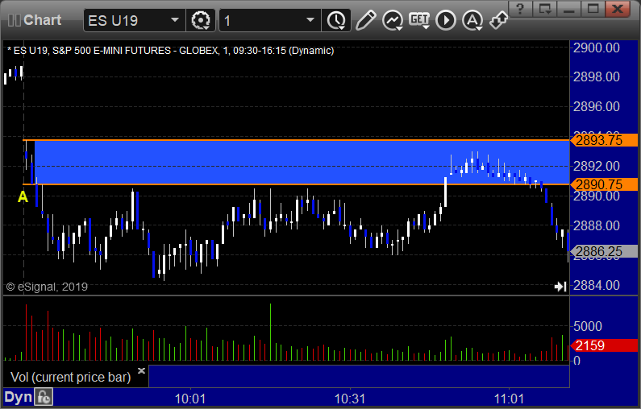641x409 pixels.
Task: Click the help question mark button
Action: coord(520,8)
